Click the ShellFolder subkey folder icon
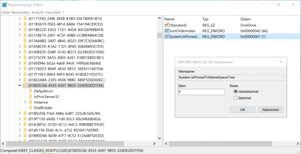 (30, 108)
